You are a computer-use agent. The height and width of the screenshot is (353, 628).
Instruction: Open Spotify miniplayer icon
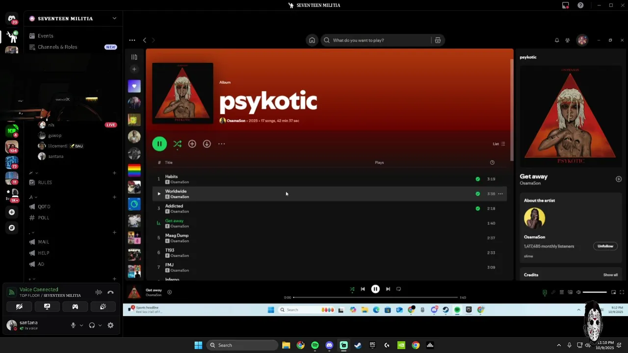pyautogui.click(x=613, y=292)
